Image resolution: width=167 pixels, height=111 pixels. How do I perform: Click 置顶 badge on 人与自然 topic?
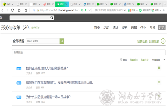[19, 69]
